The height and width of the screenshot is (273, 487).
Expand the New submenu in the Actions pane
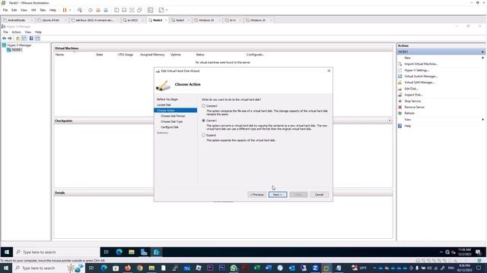[482, 58]
